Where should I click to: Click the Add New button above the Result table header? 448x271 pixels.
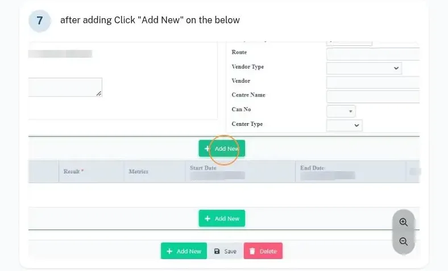(222, 149)
